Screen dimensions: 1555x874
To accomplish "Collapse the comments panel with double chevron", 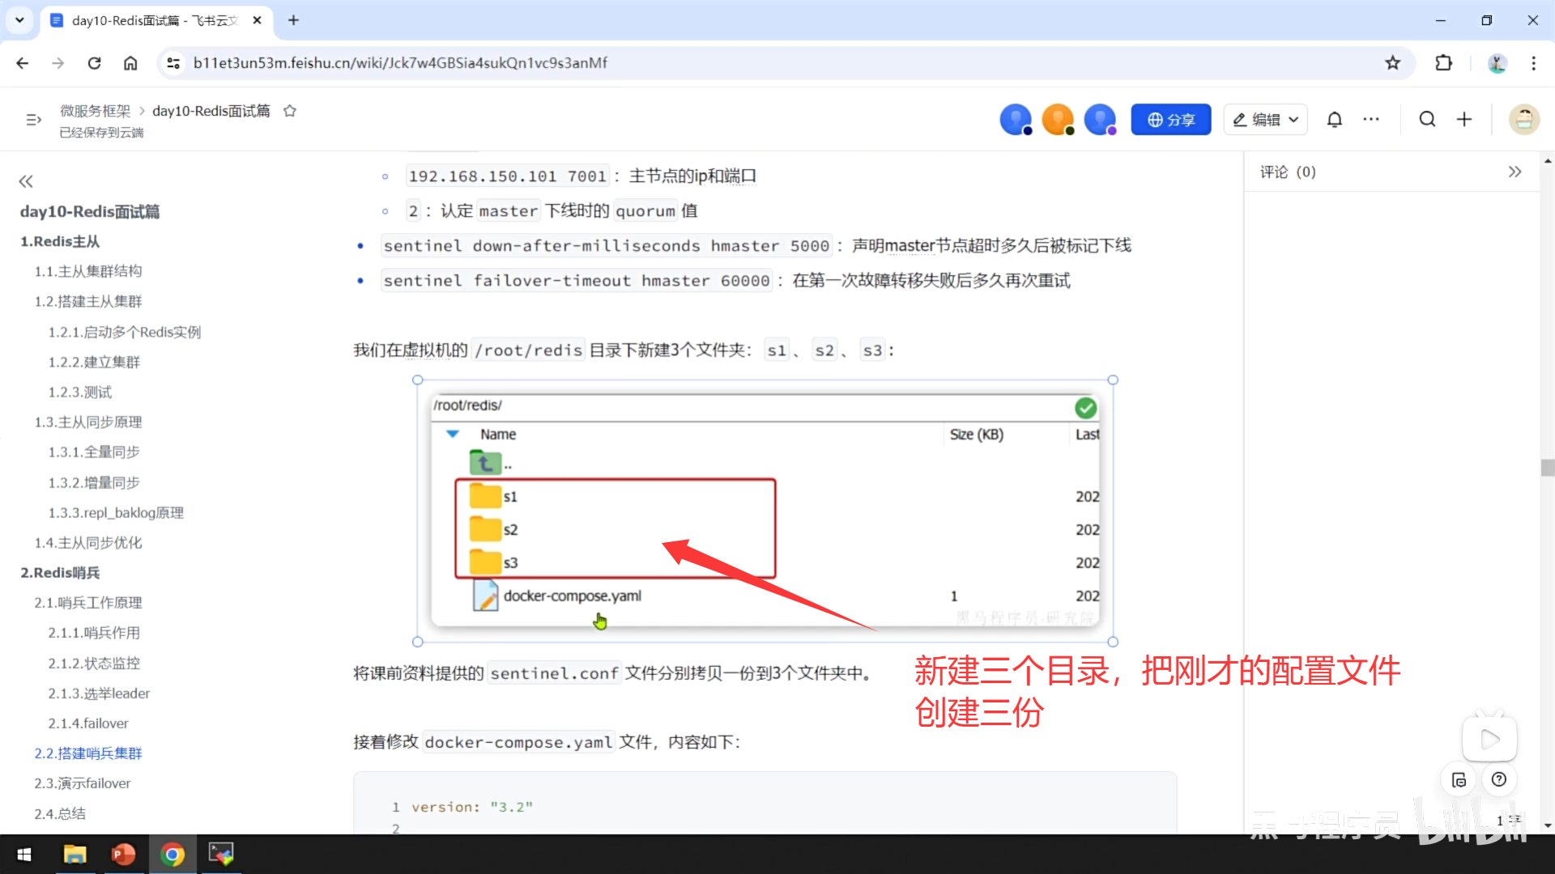I will (1515, 172).
